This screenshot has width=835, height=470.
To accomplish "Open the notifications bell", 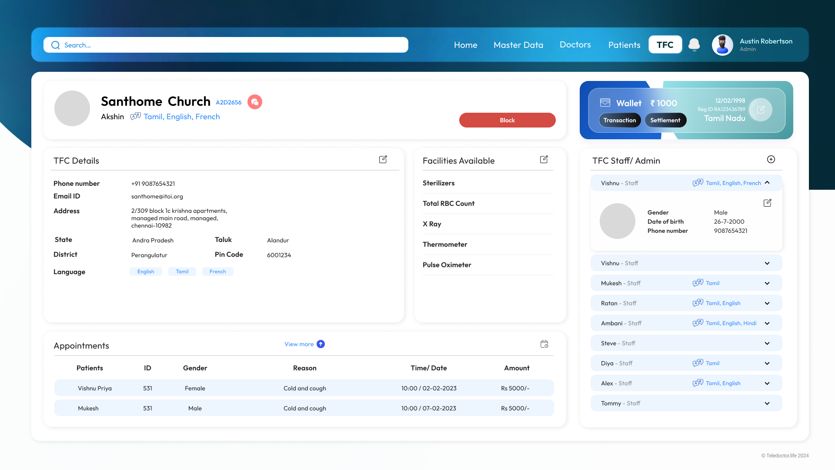I will pos(694,45).
